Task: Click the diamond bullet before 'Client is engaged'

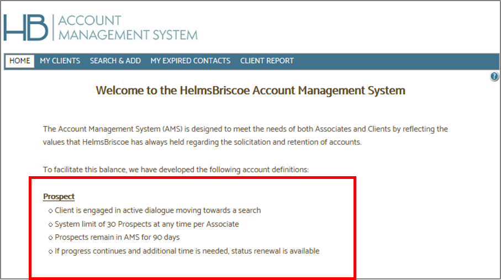Action: pos(50,210)
